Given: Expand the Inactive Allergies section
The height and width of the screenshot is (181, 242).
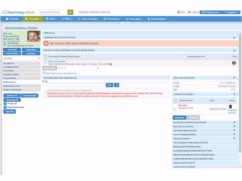Looking at the screenshot, I should [234, 126].
